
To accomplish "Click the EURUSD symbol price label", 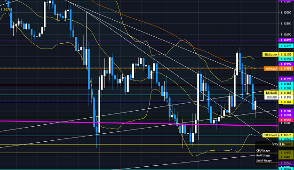I will pyautogui.click(x=271, y=97).
